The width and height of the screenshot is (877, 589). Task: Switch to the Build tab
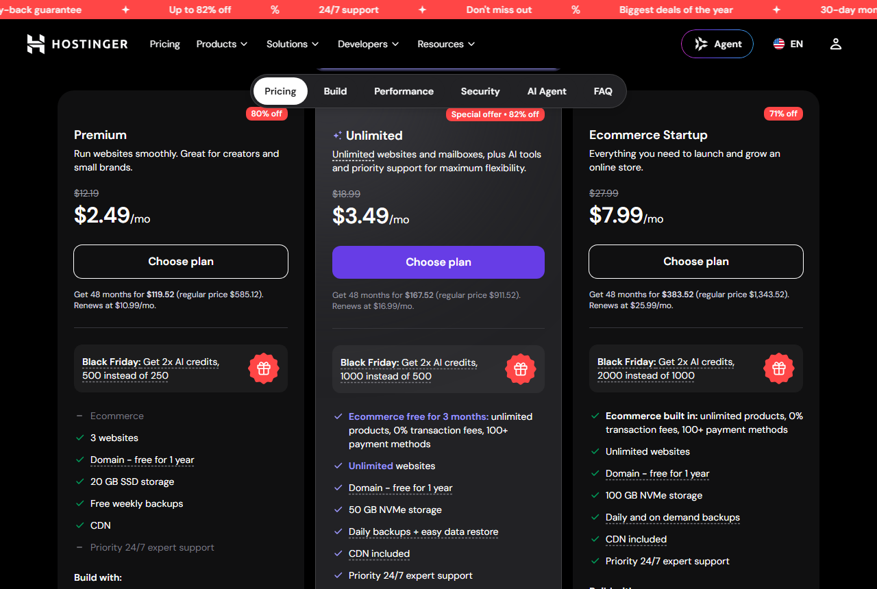coord(335,91)
